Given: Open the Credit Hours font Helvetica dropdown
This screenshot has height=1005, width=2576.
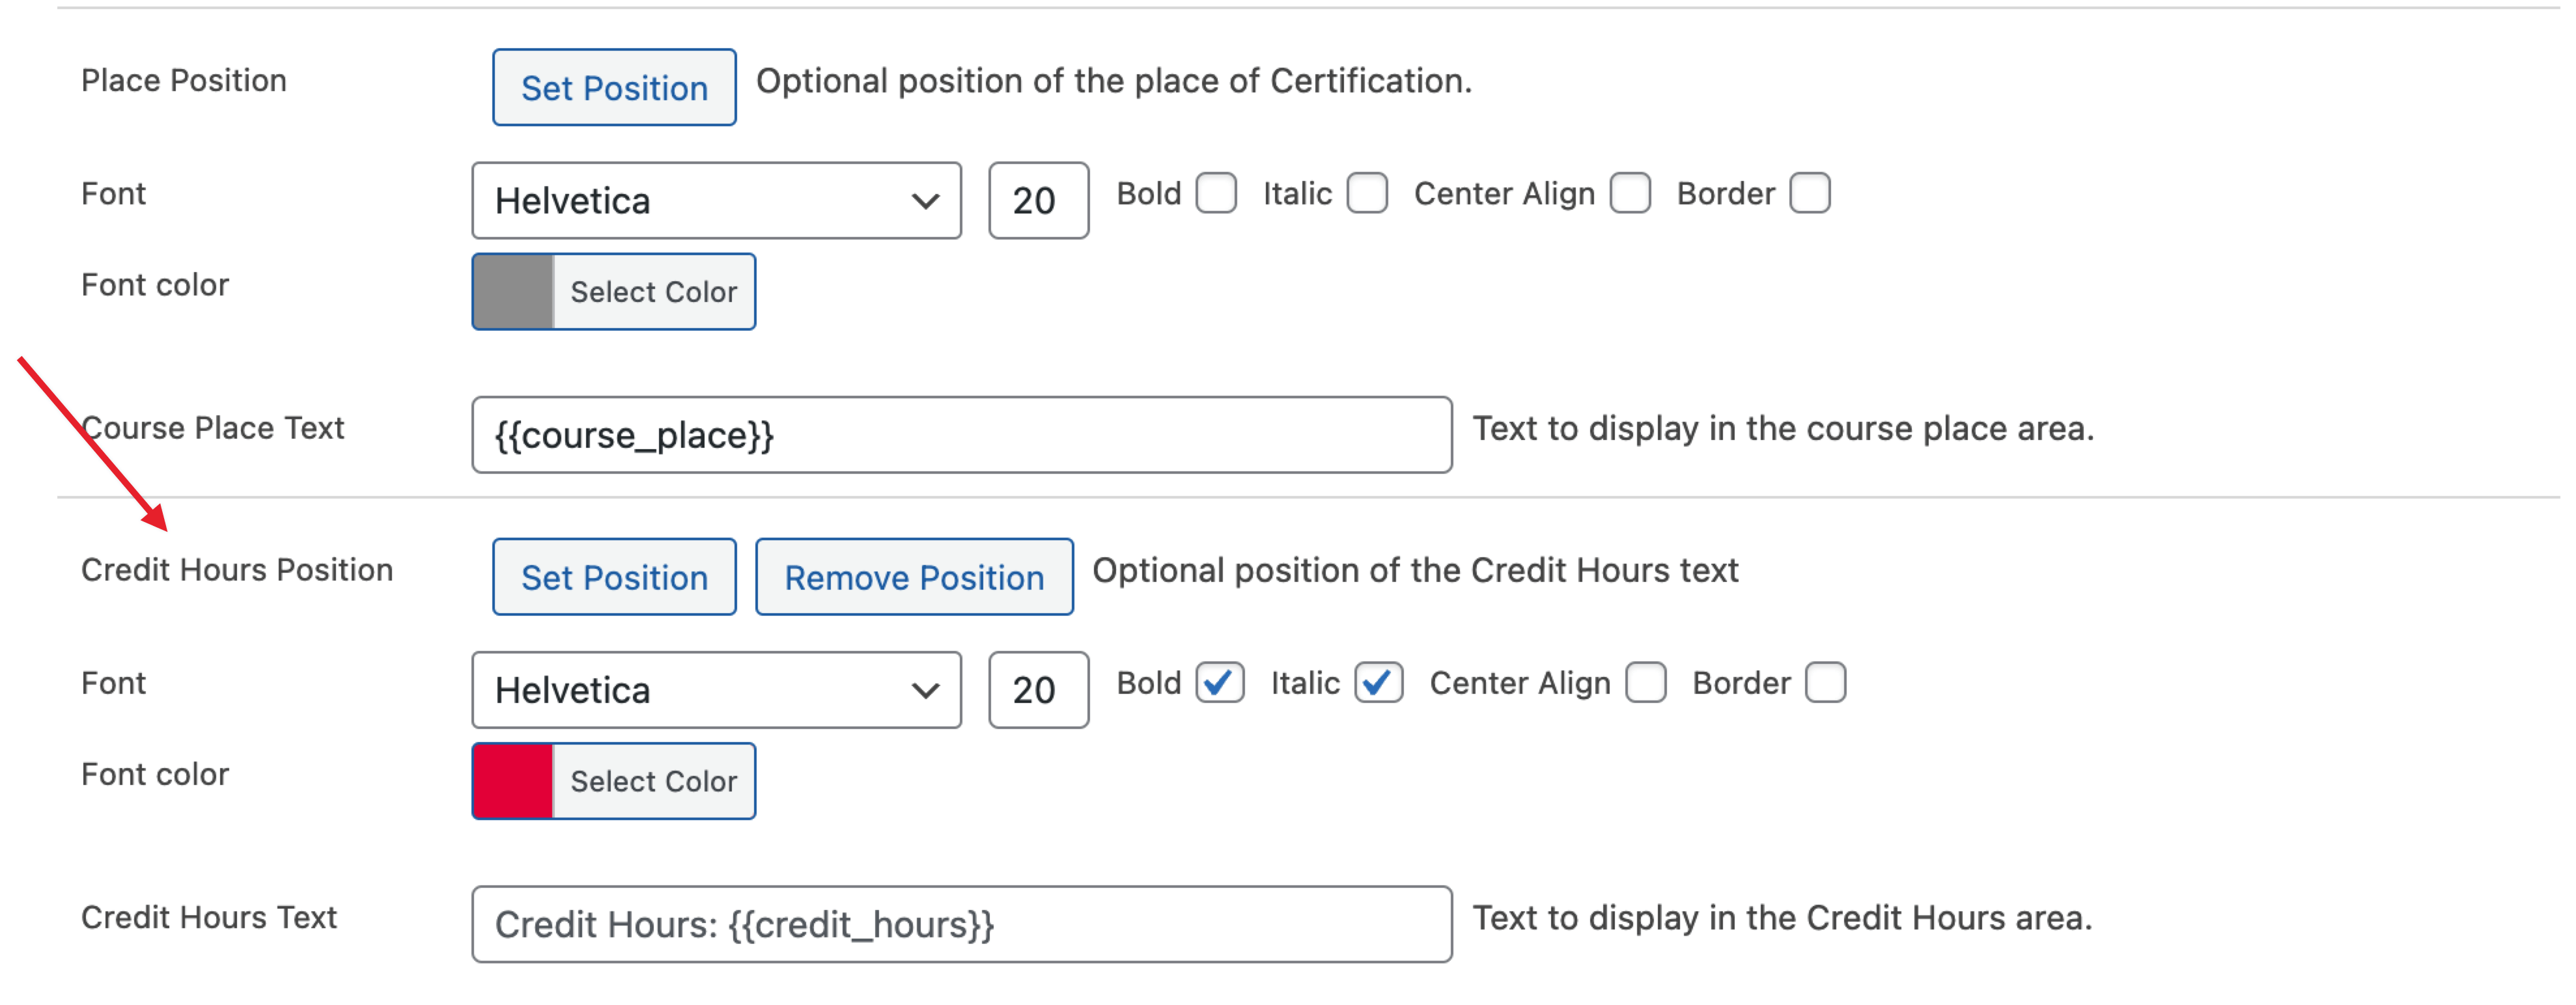Looking at the screenshot, I should click(x=716, y=690).
